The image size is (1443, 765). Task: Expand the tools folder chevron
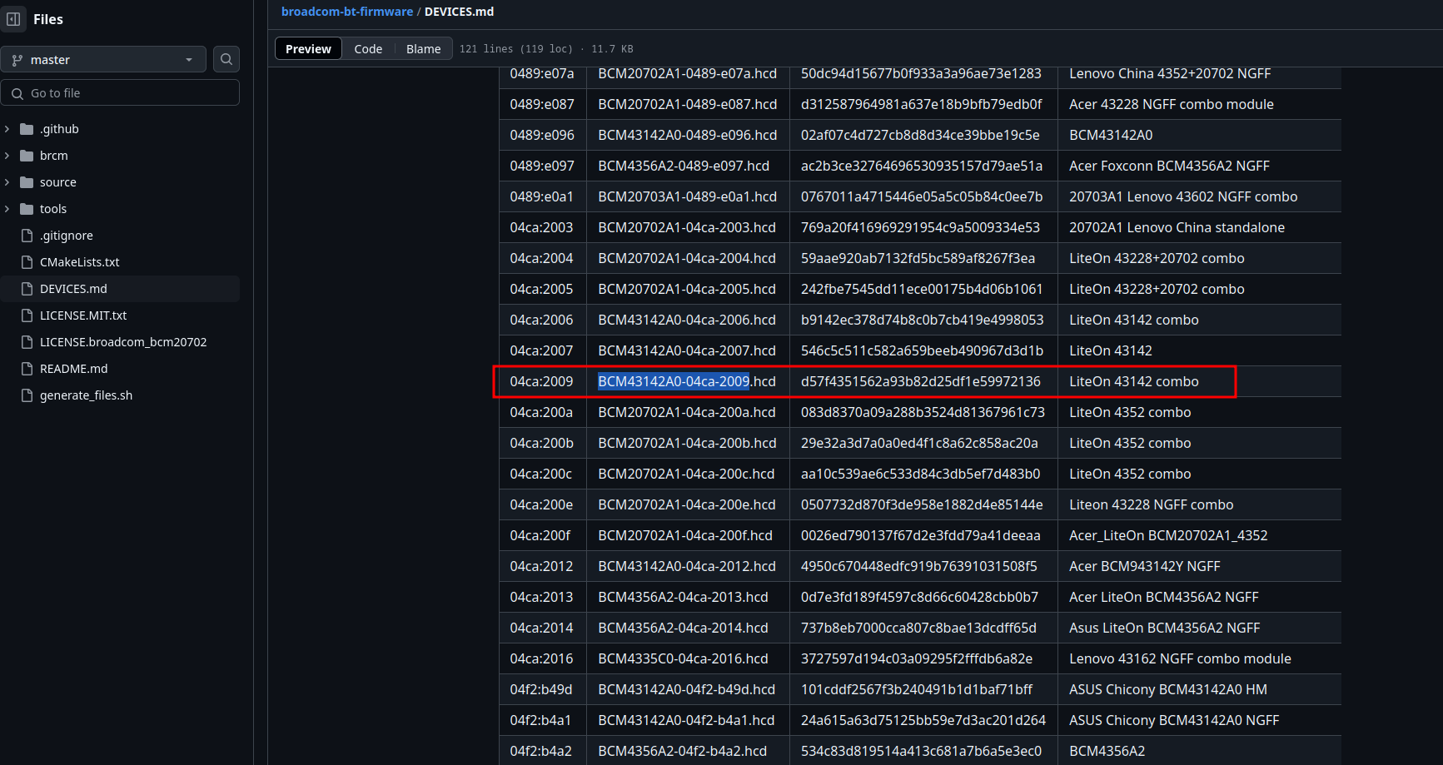[7, 209]
